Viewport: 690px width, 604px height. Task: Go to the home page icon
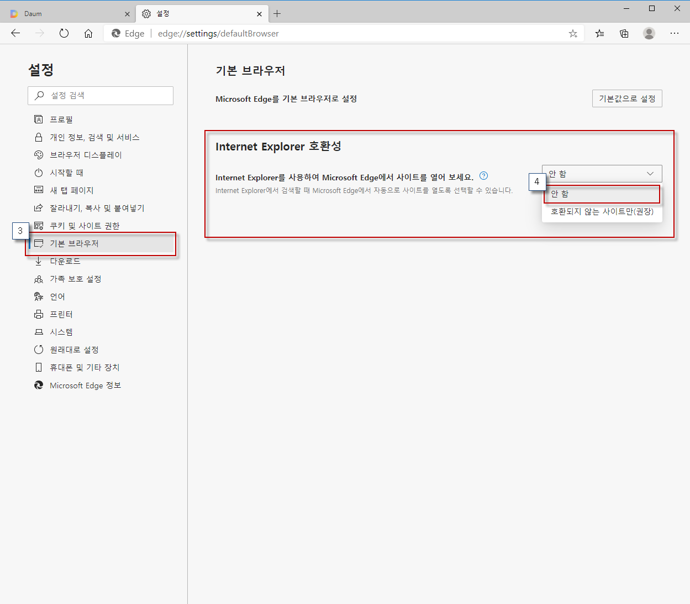coord(88,33)
